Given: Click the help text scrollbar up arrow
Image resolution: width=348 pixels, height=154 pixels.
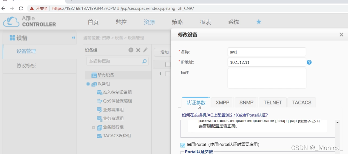Looking at the screenshot, I should coord(337,122).
